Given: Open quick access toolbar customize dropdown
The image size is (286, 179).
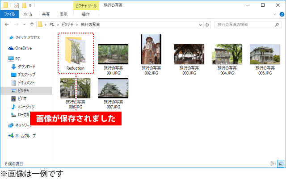Looking at the screenshot, I should coord(30,5).
